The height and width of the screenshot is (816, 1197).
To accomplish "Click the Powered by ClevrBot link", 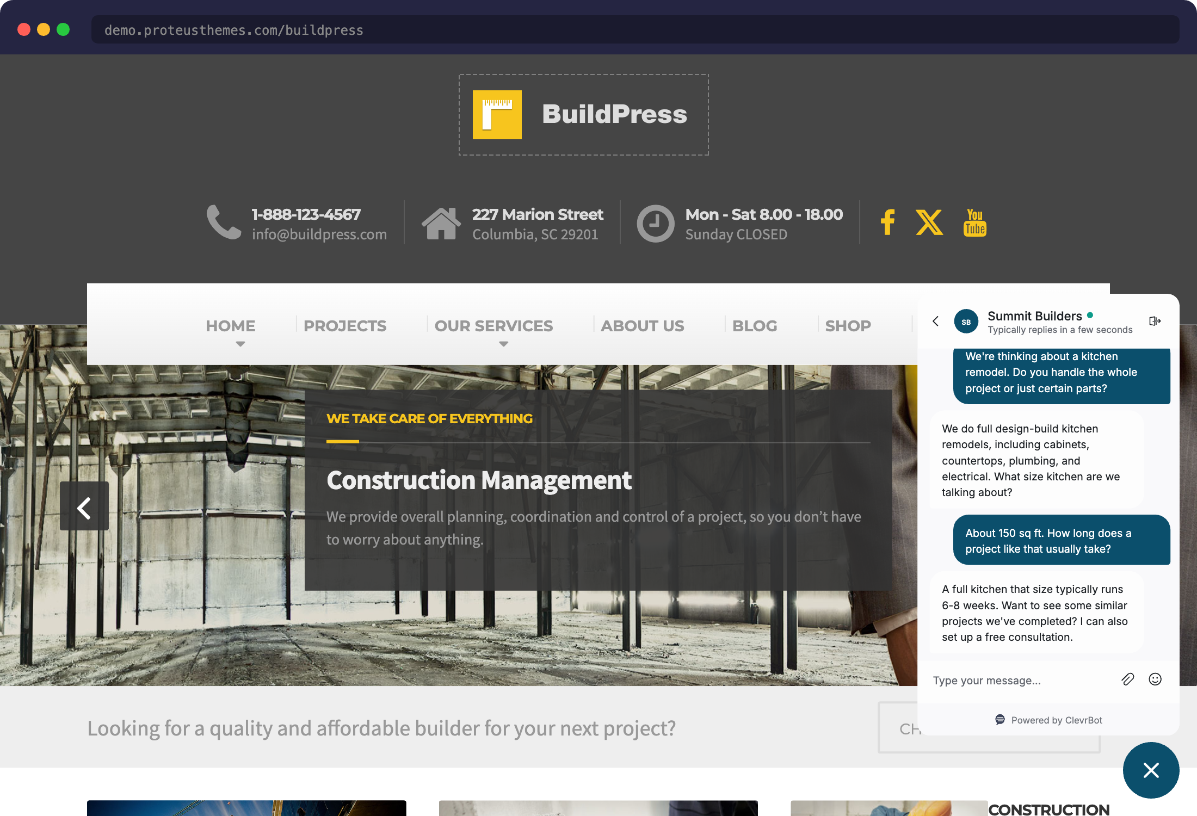I will tap(1048, 720).
